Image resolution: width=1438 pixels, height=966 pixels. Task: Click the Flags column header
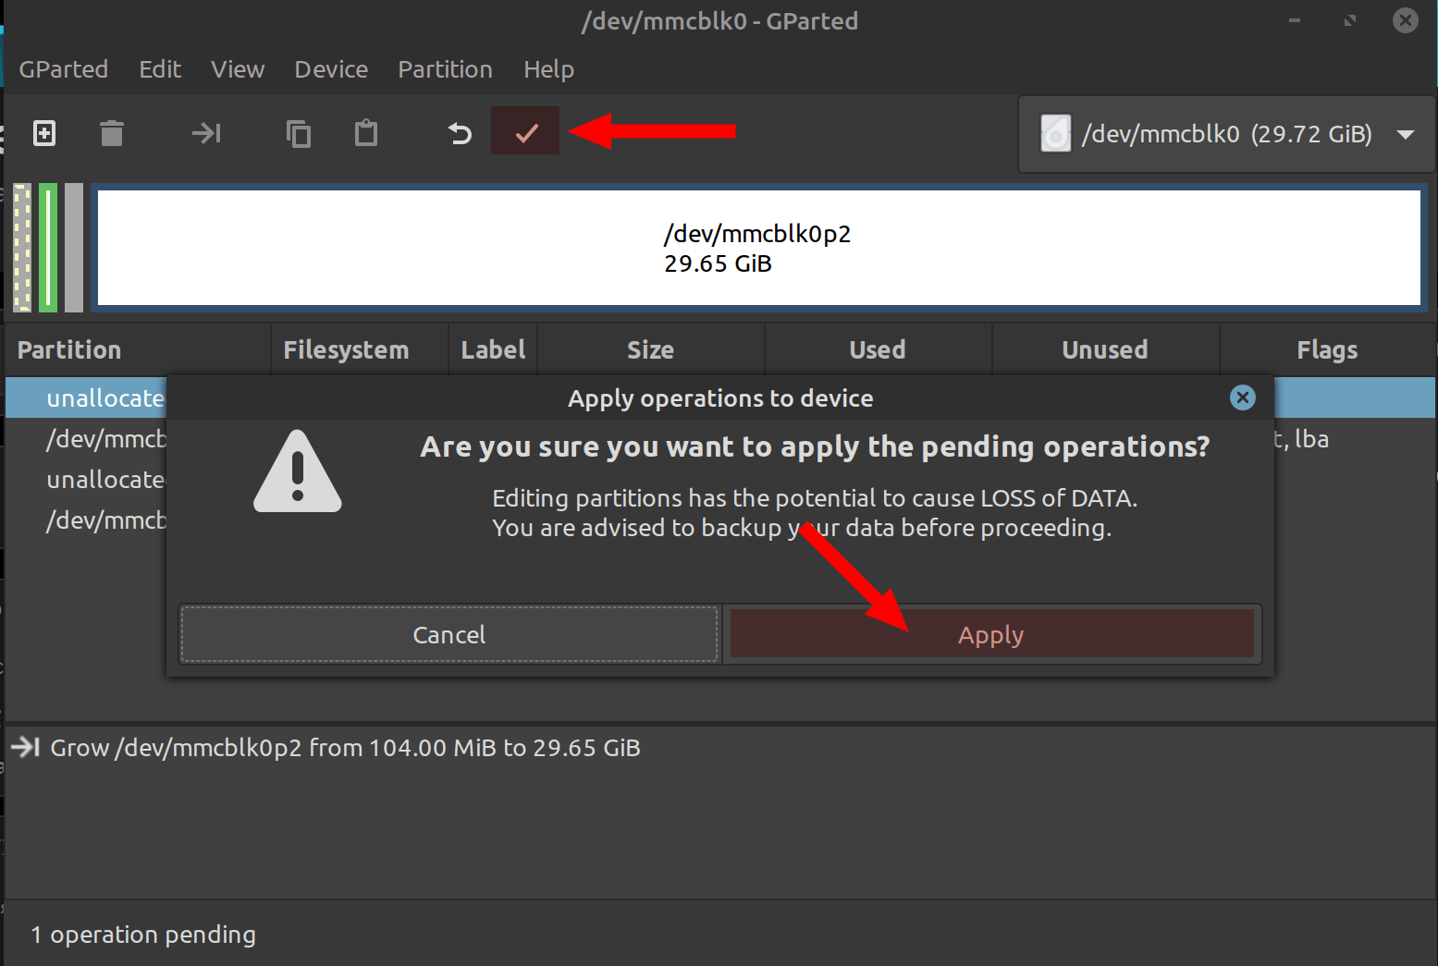(x=1327, y=349)
